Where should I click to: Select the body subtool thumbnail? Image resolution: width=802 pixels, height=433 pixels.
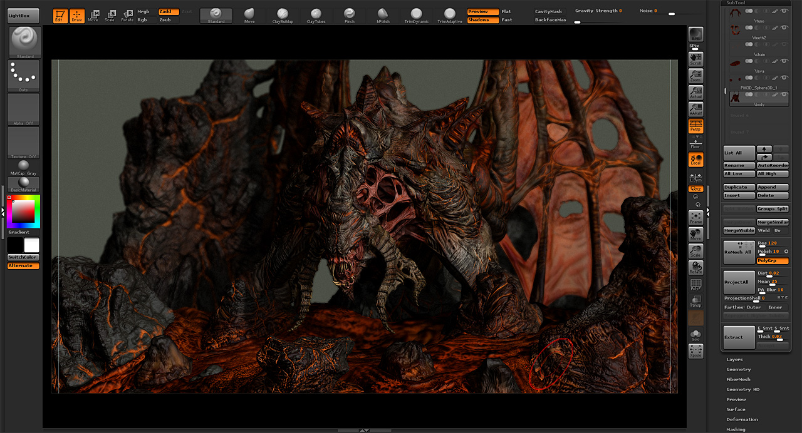pyautogui.click(x=735, y=99)
